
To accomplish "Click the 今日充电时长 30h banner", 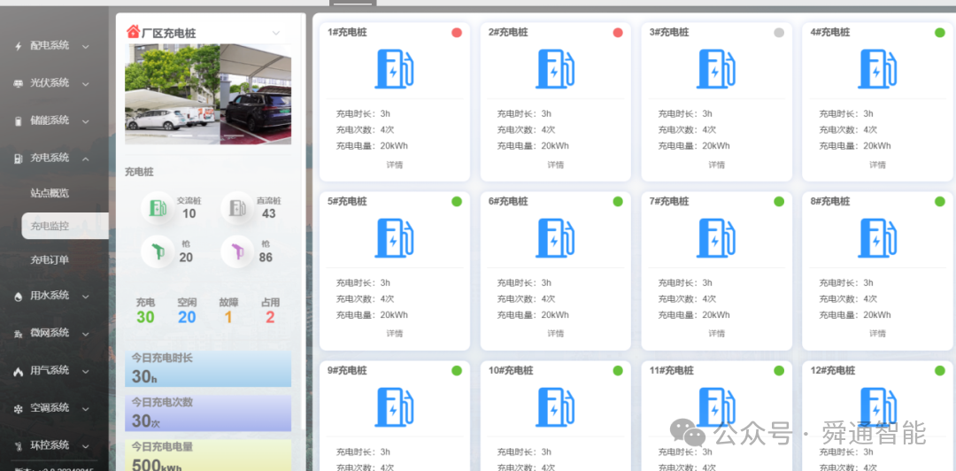I will 208,368.
